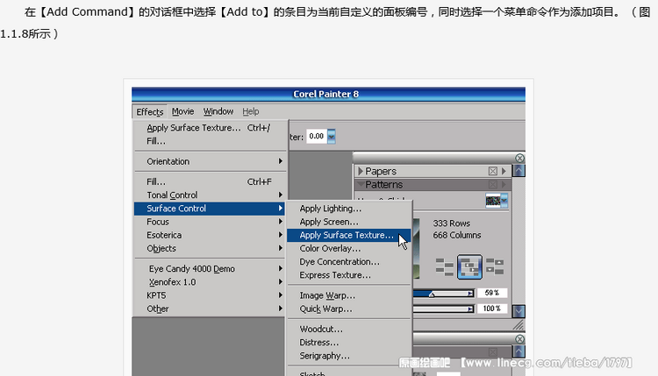This screenshot has height=376, width=658.
Task: Choose Quick Warp... in the submenu
Action: 349,309
